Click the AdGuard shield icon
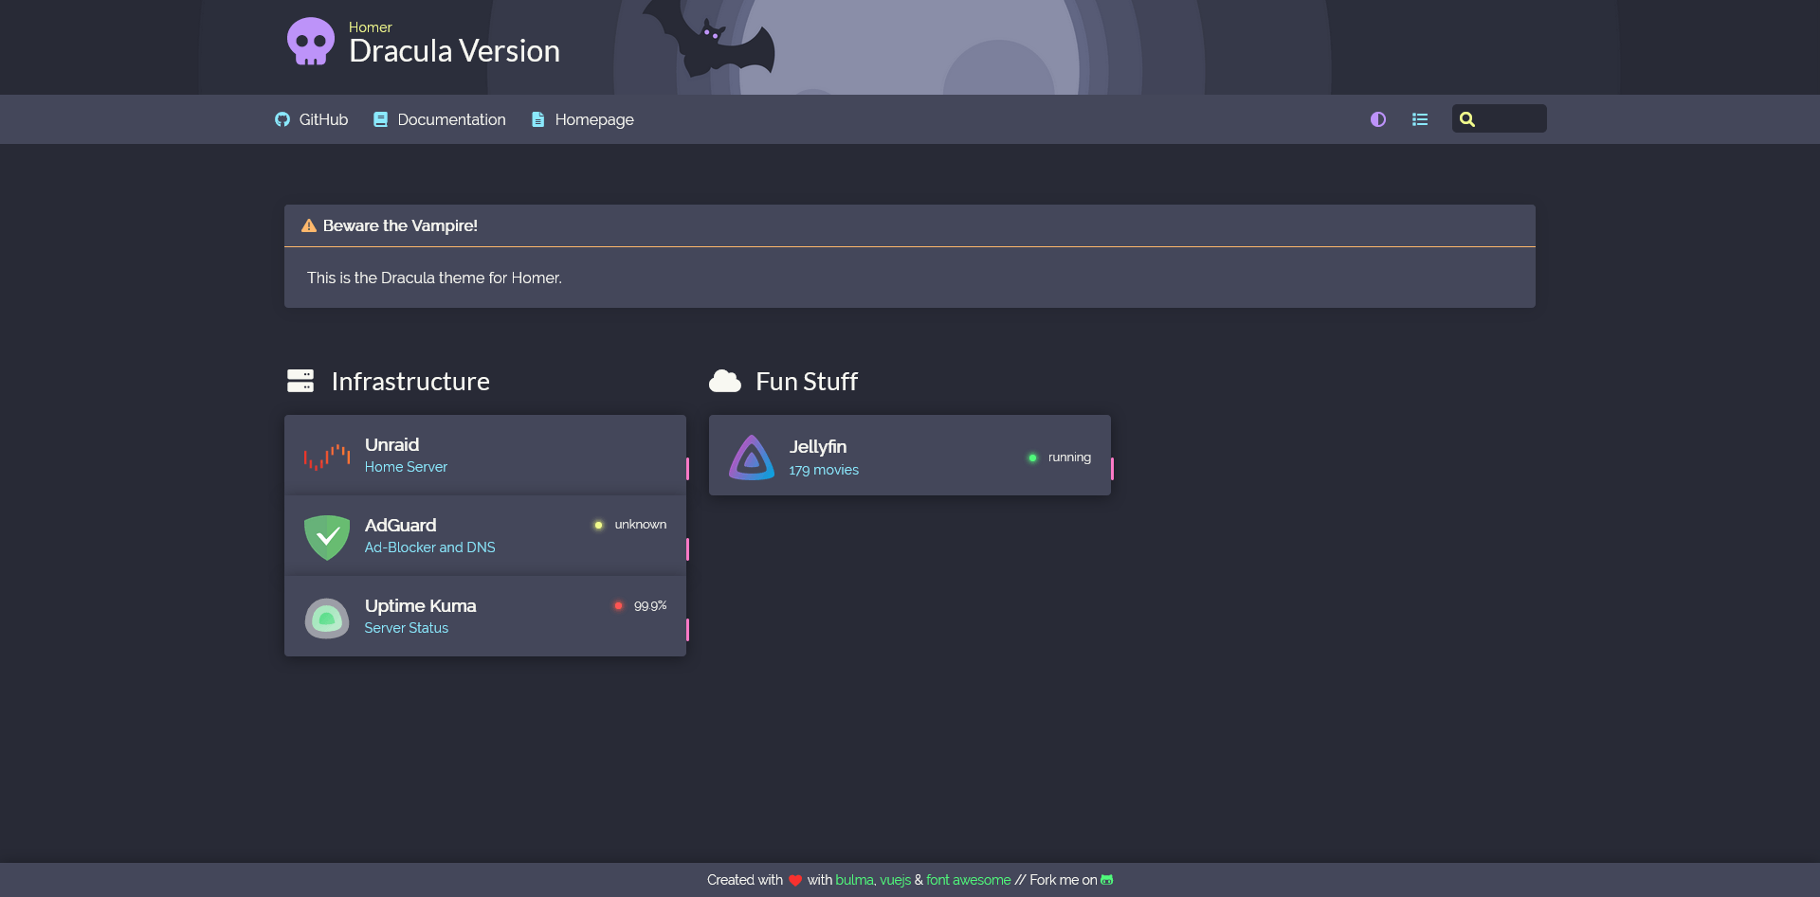This screenshot has width=1820, height=897. coord(327,537)
